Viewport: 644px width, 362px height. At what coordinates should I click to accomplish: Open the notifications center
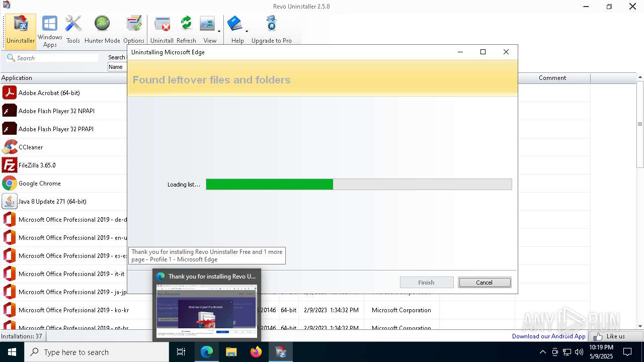pyautogui.click(x=628, y=352)
